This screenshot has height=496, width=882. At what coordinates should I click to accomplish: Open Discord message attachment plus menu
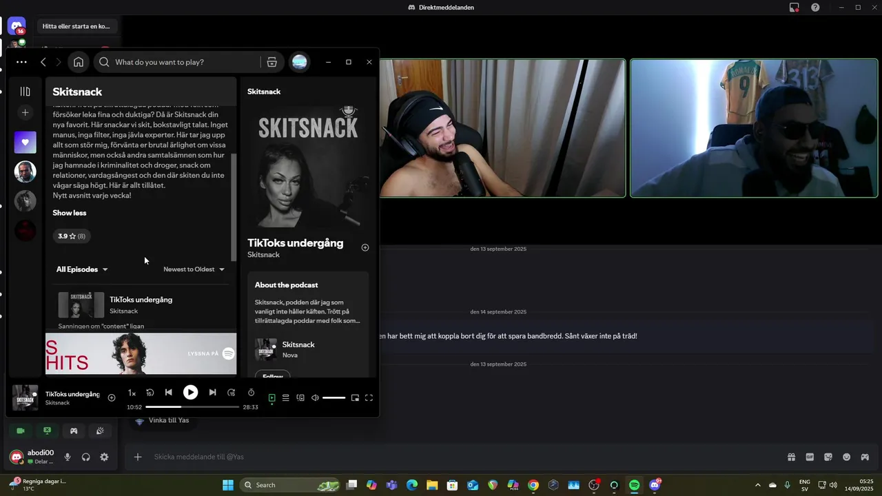coord(138,457)
